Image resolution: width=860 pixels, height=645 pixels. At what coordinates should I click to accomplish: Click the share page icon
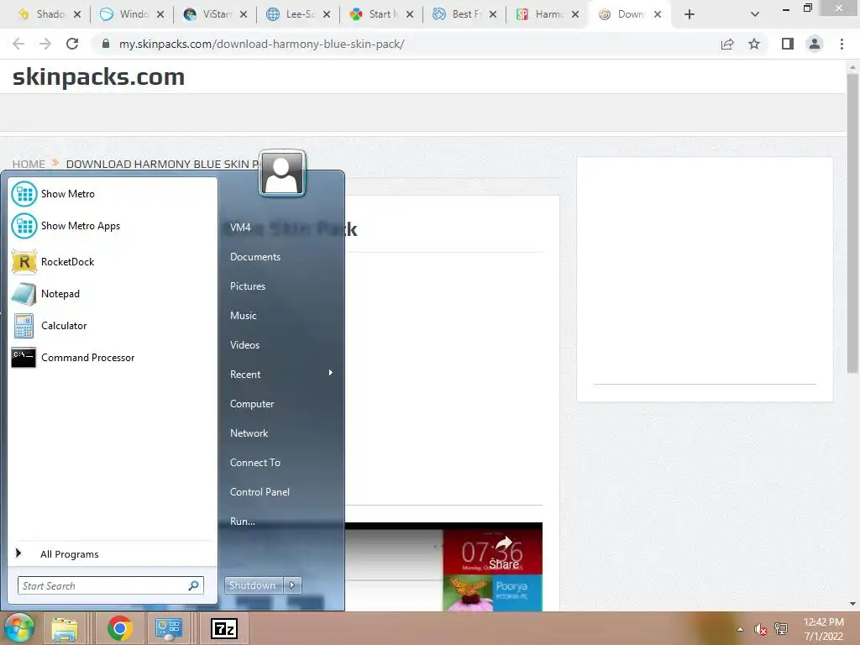727,44
